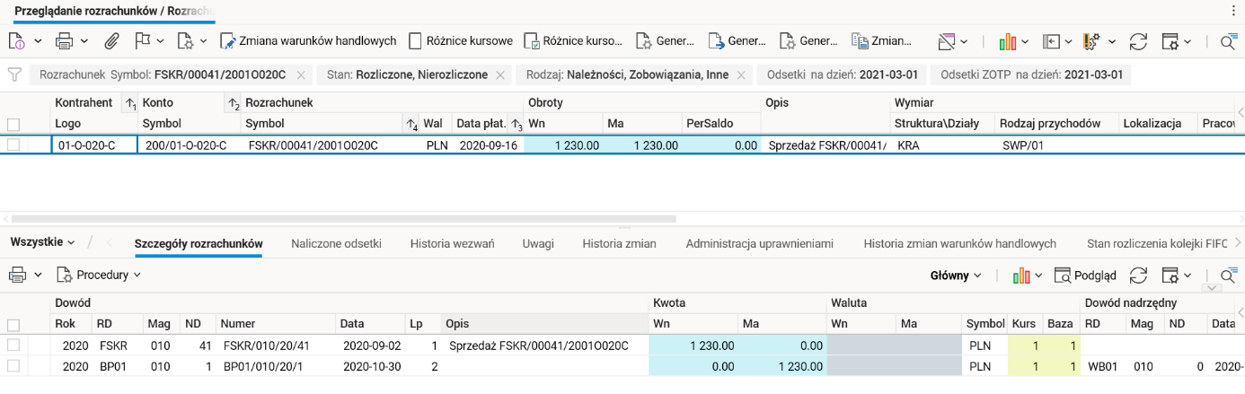Open the Procedury dropdown menu

tap(99, 276)
